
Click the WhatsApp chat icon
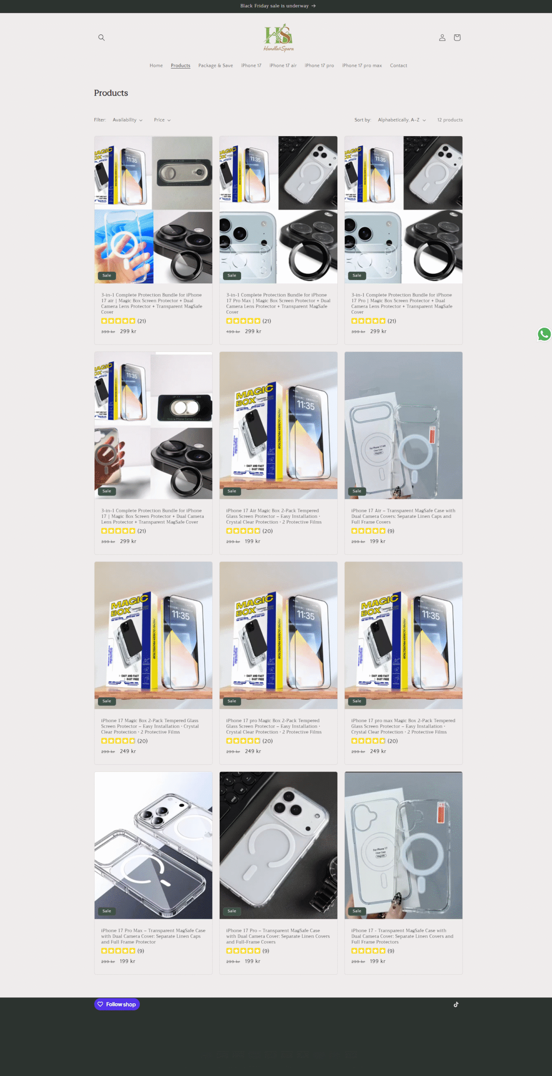click(544, 334)
